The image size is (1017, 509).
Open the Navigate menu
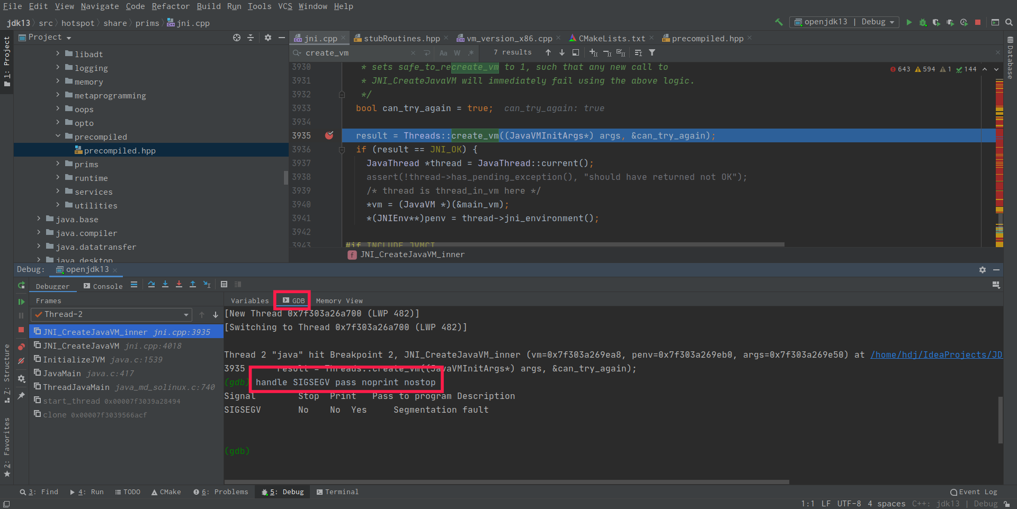pyautogui.click(x=100, y=6)
